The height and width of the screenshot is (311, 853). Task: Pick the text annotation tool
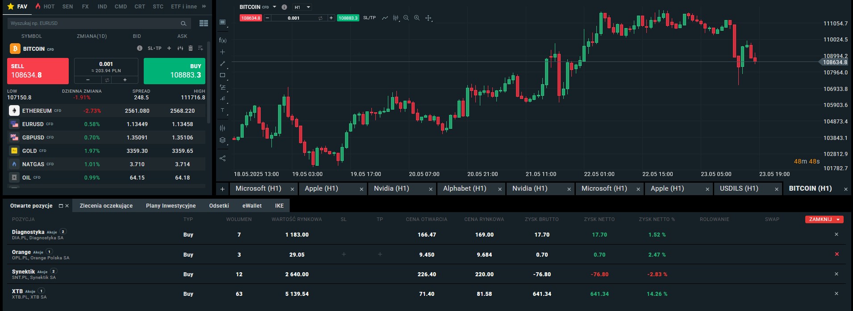click(223, 110)
